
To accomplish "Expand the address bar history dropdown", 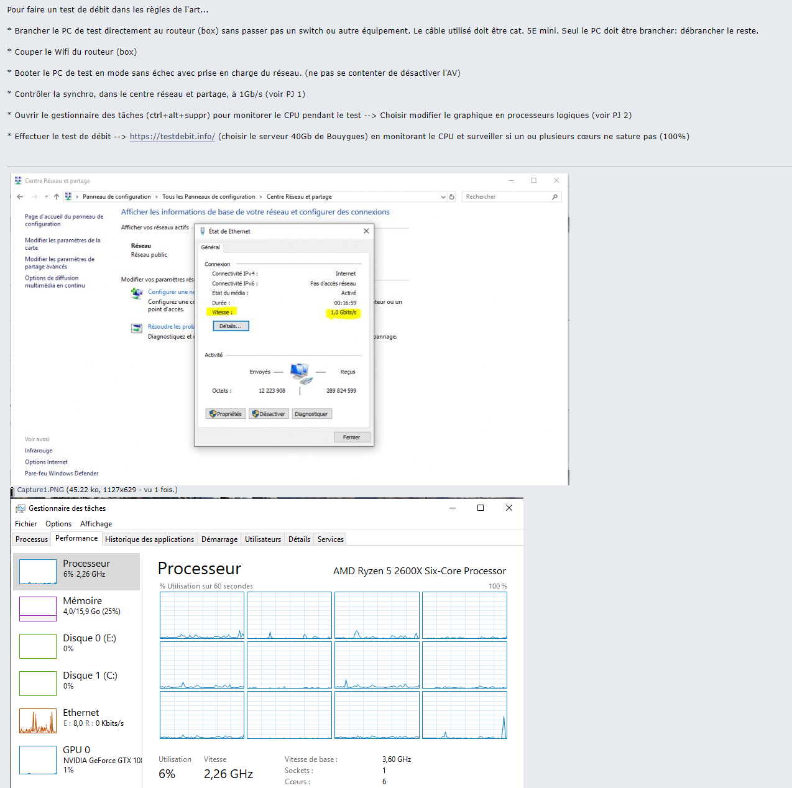I will (443, 197).
